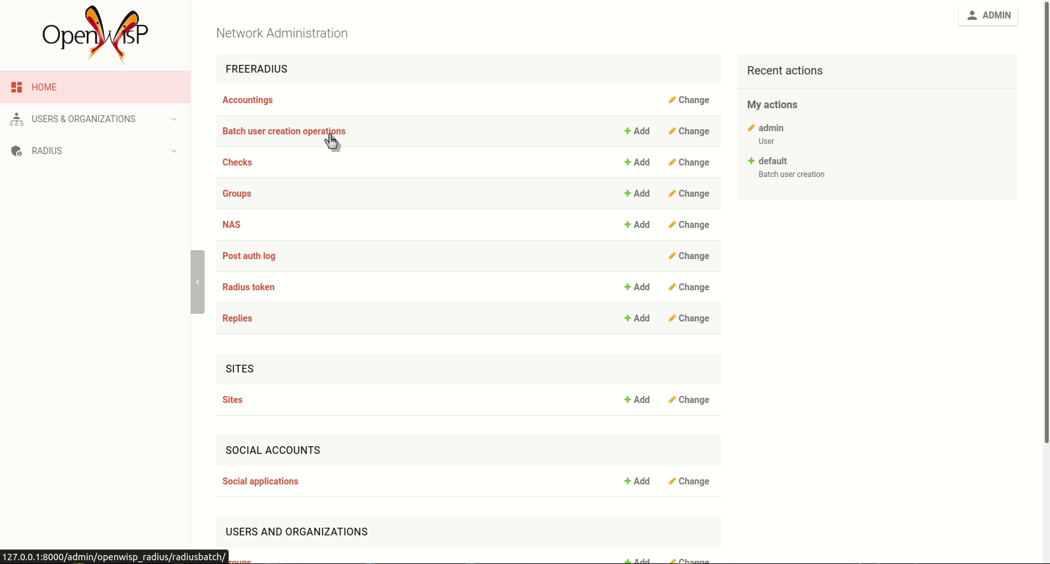Open RADIUS sidebar menu item

point(96,151)
